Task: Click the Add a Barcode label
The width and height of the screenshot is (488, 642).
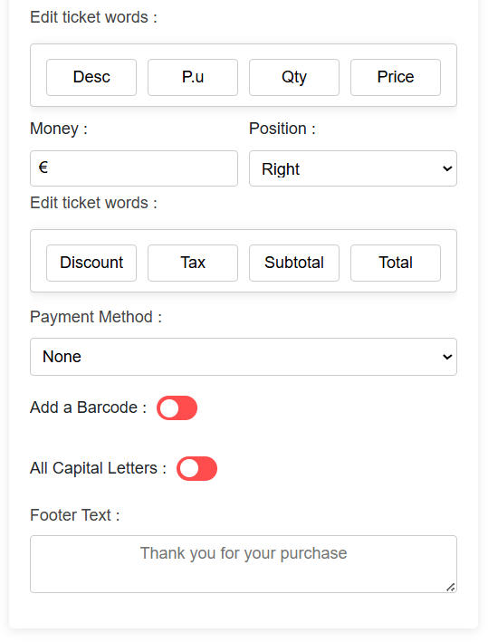Action: [x=88, y=407]
